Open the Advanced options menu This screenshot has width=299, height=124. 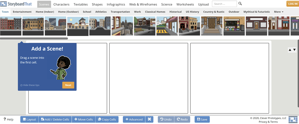[x=134, y=119]
